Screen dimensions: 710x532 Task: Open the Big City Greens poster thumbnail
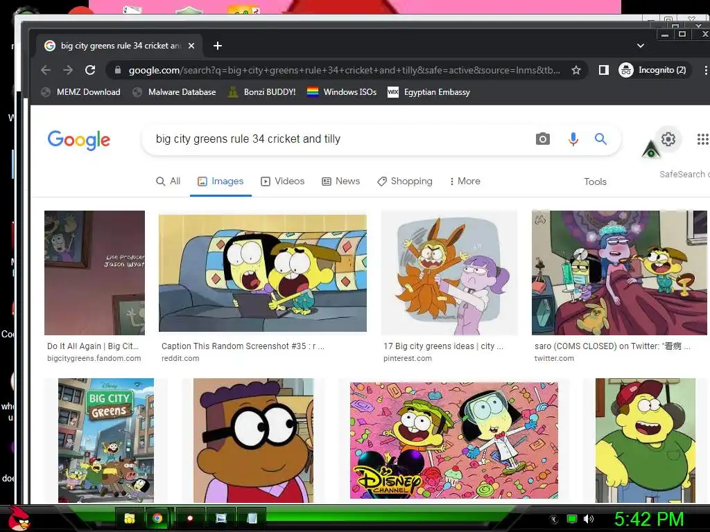tap(106, 440)
